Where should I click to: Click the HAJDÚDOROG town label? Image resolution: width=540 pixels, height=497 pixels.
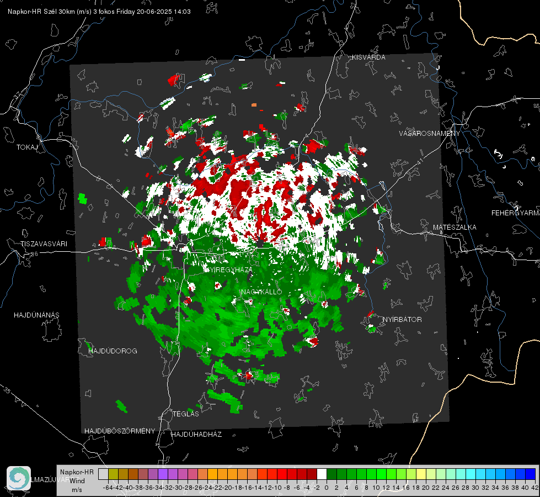tap(113, 351)
